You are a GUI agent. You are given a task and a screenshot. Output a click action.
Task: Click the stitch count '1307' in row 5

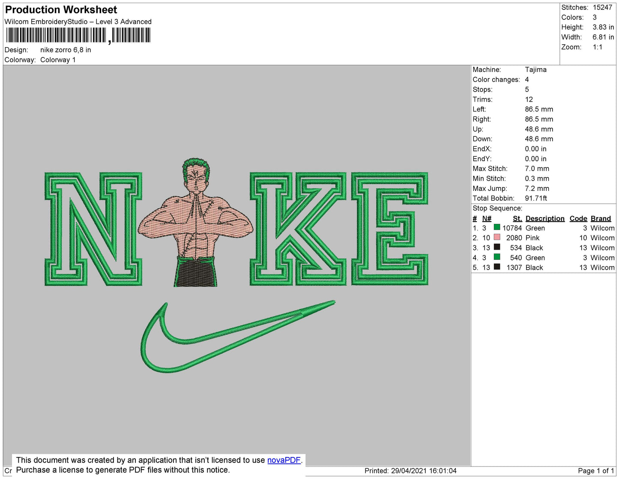coord(514,268)
